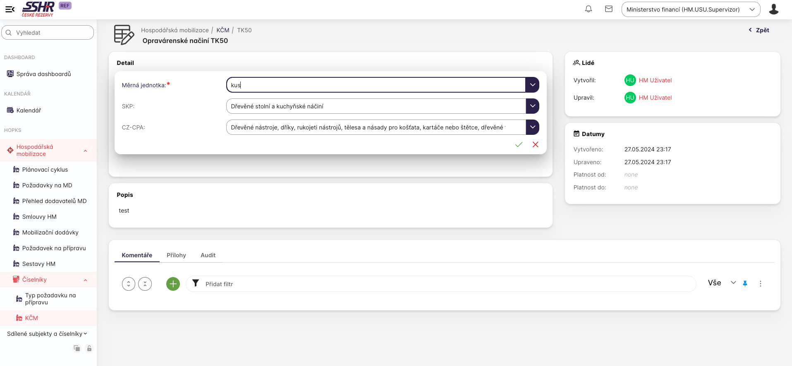Toggle the lock icon in sidebar

click(89, 348)
